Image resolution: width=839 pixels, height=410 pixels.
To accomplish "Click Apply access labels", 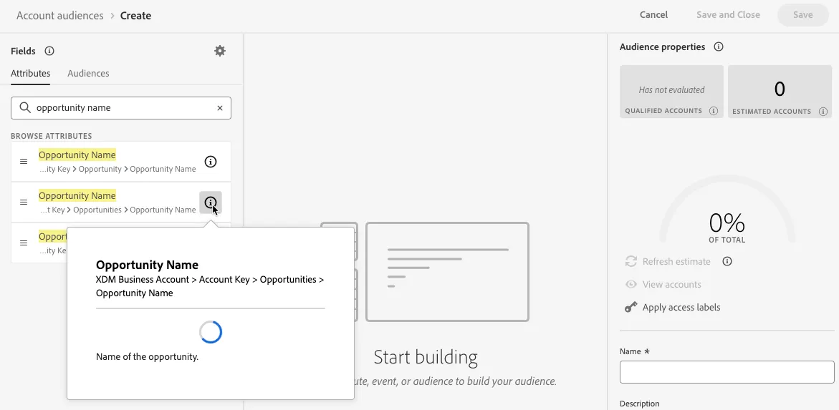I will [x=673, y=308].
